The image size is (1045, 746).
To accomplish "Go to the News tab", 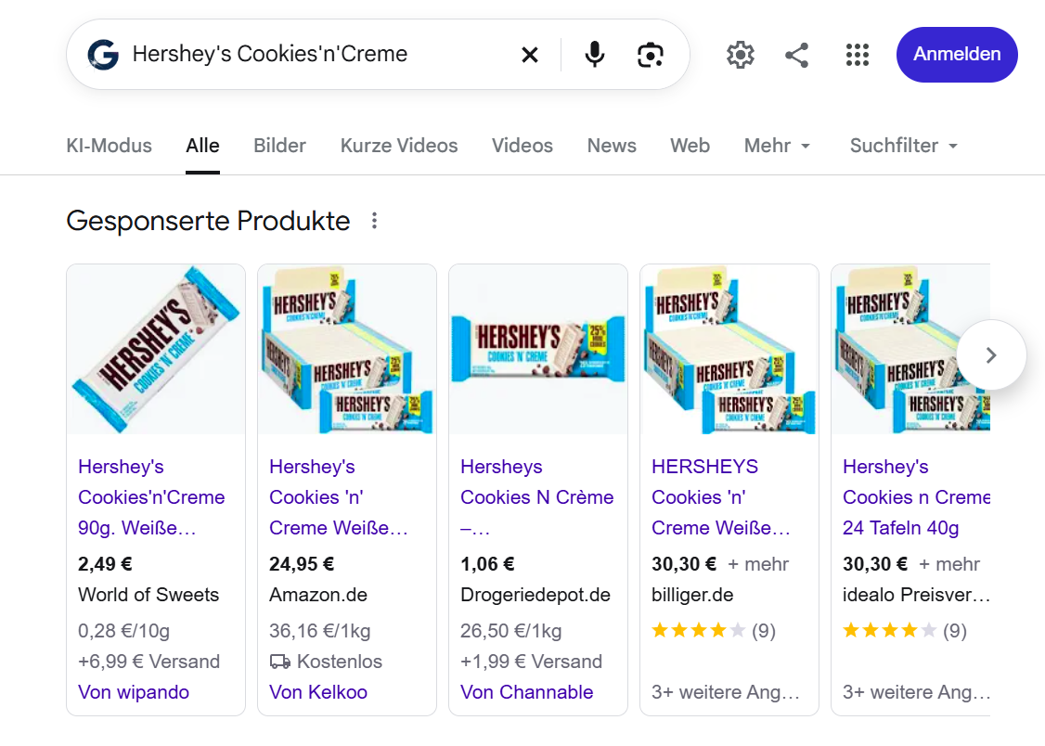I will coord(612,146).
